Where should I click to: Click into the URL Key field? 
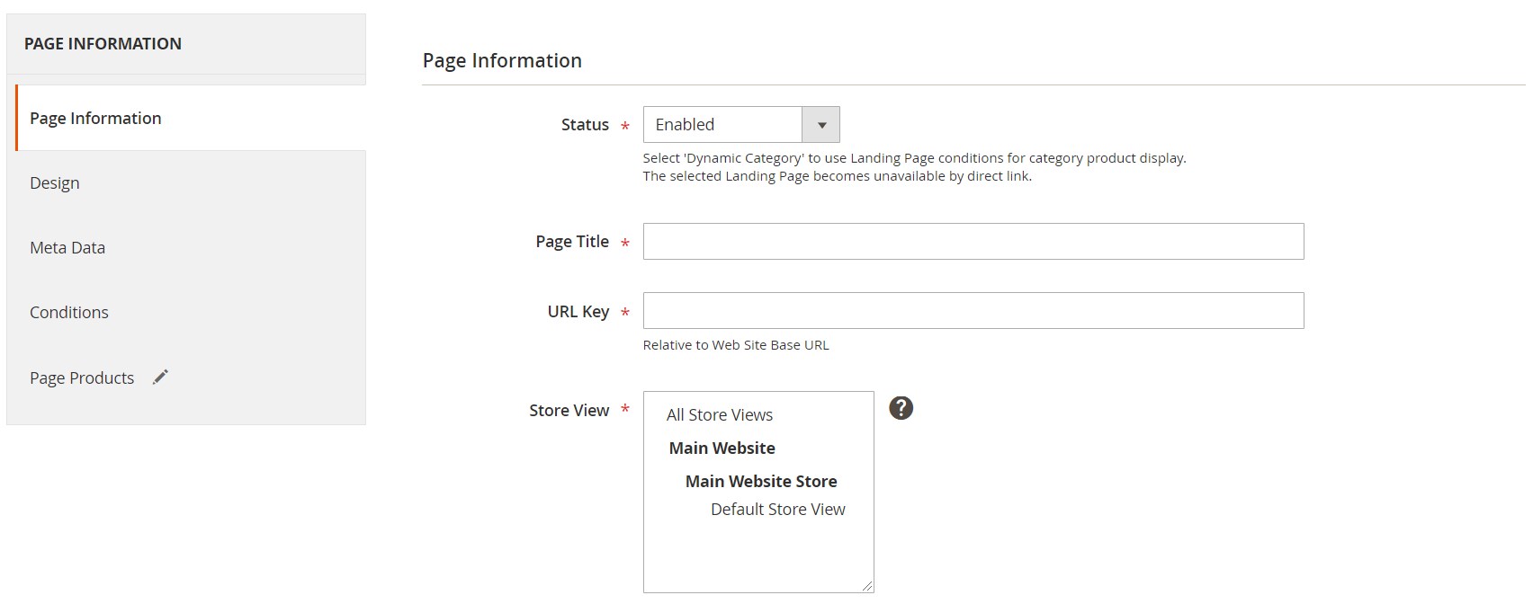pyautogui.click(x=973, y=310)
